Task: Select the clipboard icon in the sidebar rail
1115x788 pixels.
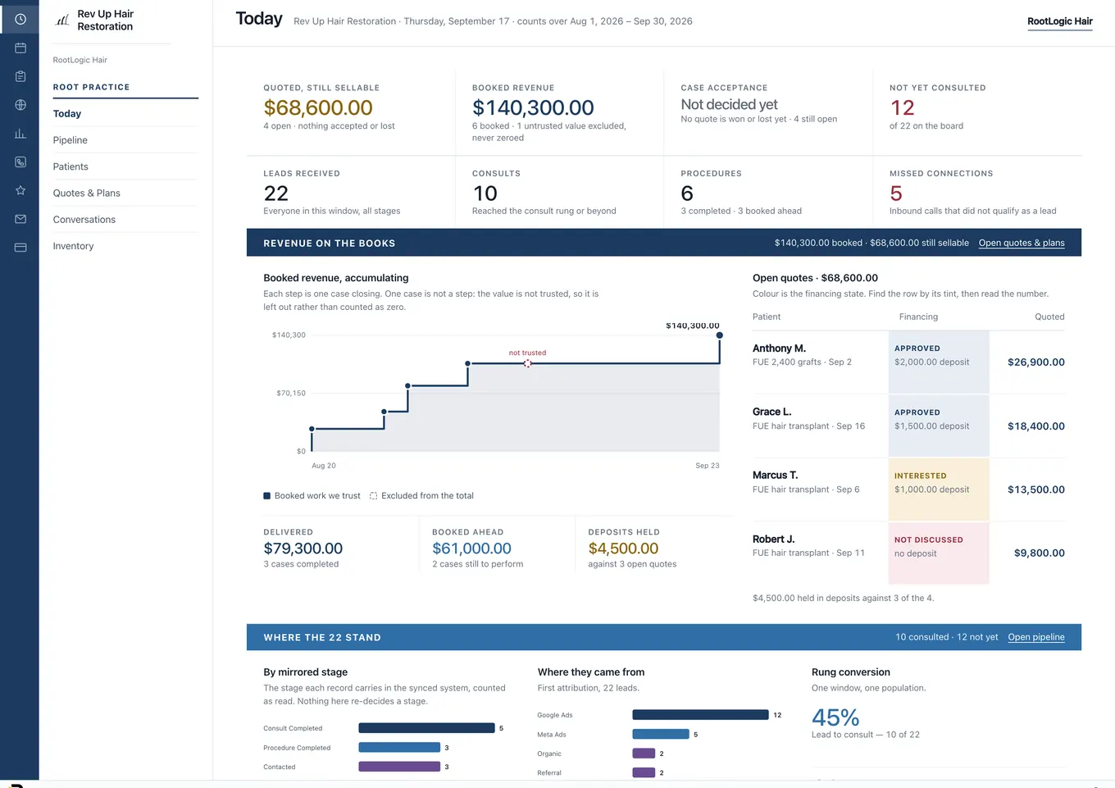Action: (20, 76)
